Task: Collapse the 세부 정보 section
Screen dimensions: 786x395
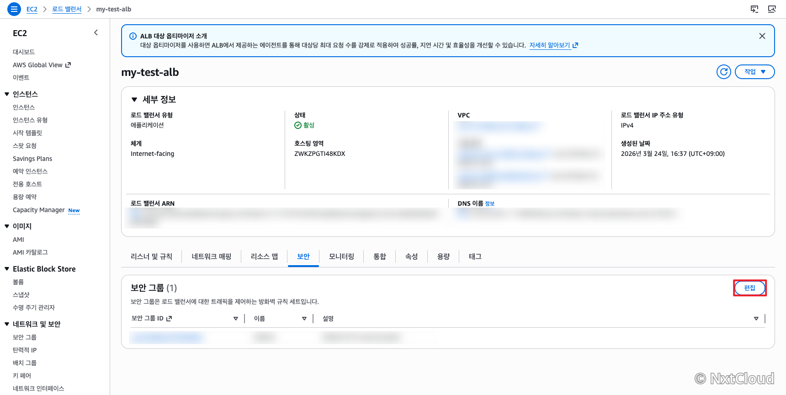Action: (x=134, y=100)
